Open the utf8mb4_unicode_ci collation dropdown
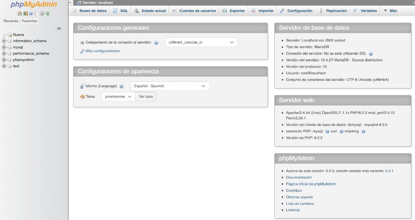The image size is (415, 220). (201, 42)
